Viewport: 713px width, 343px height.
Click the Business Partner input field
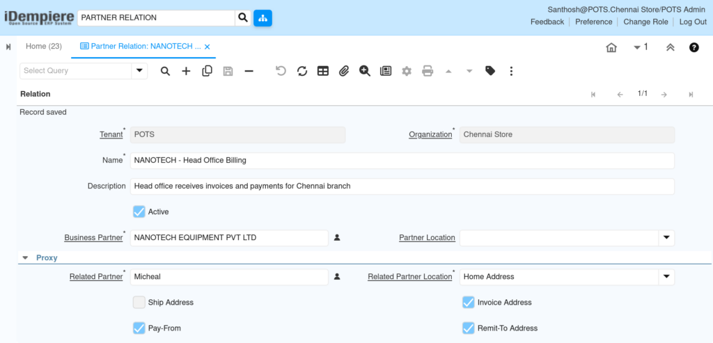pyautogui.click(x=229, y=238)
